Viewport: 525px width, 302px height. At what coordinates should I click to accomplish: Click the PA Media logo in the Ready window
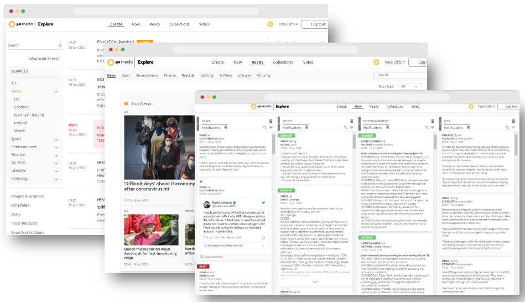click(x=120, y=63)
